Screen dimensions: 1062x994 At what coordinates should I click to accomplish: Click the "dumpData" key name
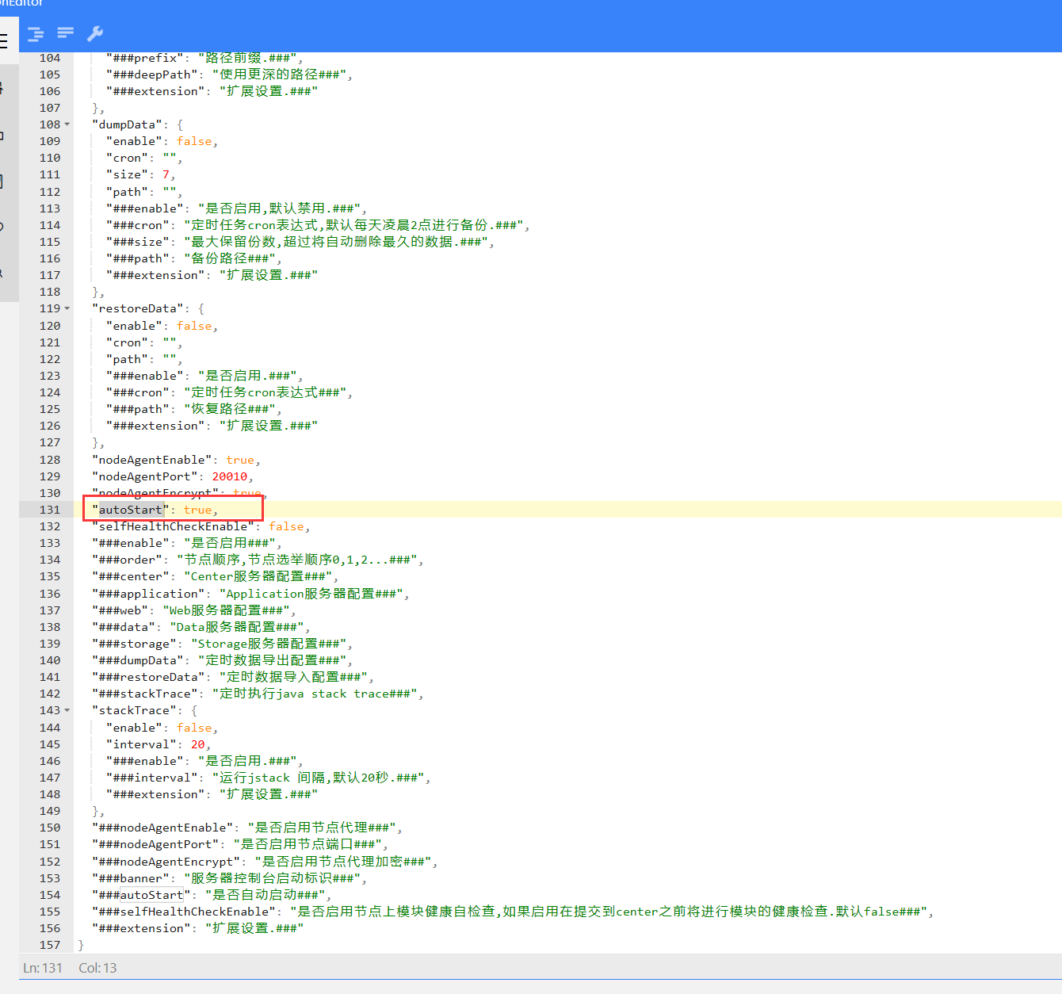point(128,124)
